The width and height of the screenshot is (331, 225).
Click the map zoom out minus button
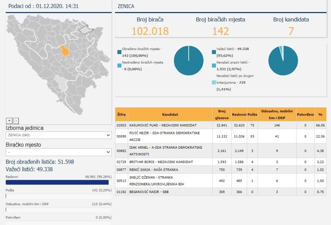coord(16,120)
